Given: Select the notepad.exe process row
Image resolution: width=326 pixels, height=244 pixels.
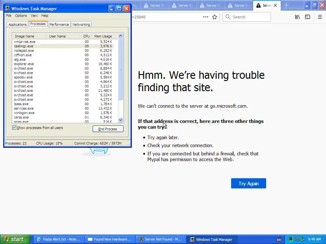Looking at the screenshot, I should 63,51.
